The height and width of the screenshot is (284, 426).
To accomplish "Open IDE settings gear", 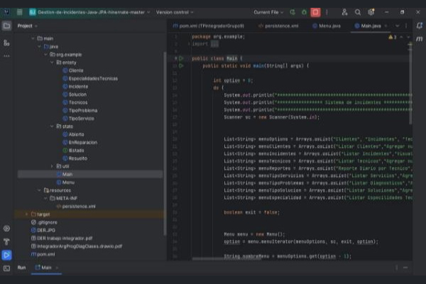I will [371, 12].
